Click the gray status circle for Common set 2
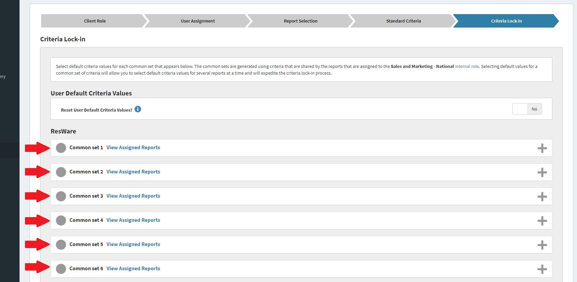The width and height of the screenshot is (577, 282). click(61, 172)
